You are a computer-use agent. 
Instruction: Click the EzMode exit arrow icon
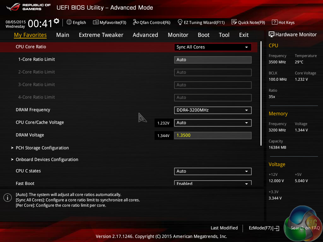(x=276, y=228)
